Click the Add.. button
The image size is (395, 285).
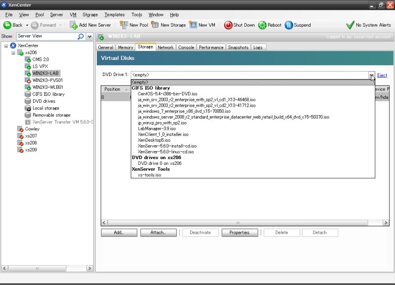point(119,233)
